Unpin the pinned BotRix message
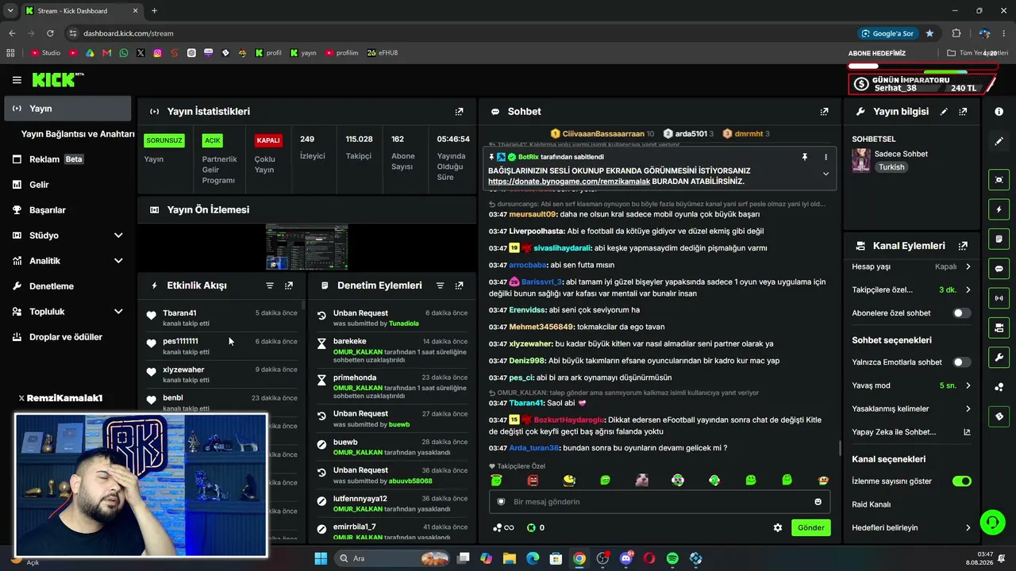The image size is (1016, 571). coord(805,157)
